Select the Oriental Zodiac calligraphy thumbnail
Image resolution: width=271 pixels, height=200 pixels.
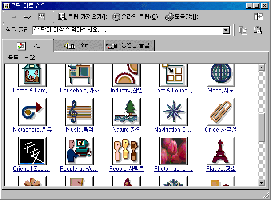point(32,151)
